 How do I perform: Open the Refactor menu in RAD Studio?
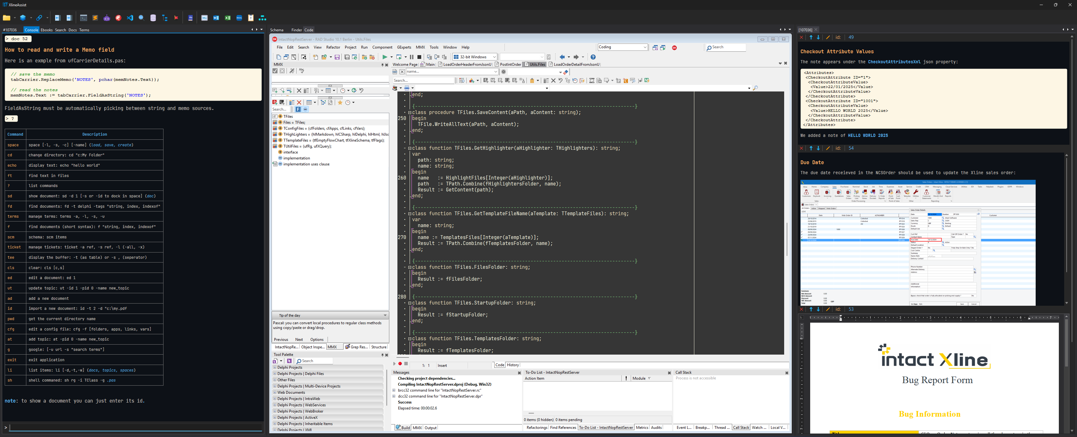tap(333, 47)
